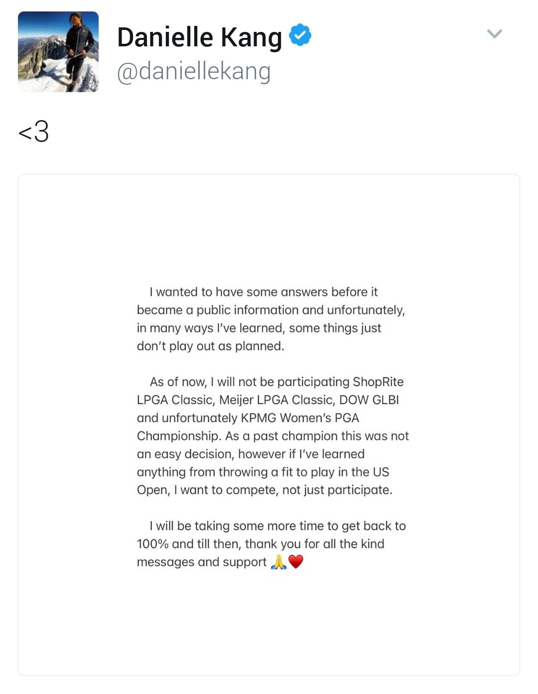
Task: Click Danielle Kang's profile avatar photo
Action: coord(58,52)
